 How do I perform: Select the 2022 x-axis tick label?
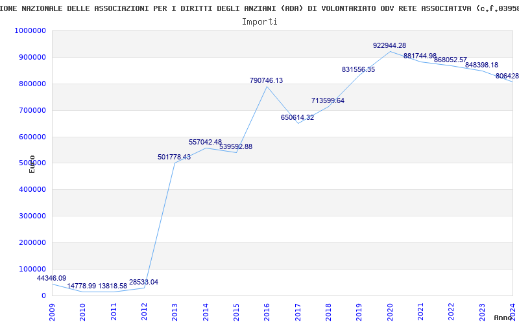[x=452, y=312]
